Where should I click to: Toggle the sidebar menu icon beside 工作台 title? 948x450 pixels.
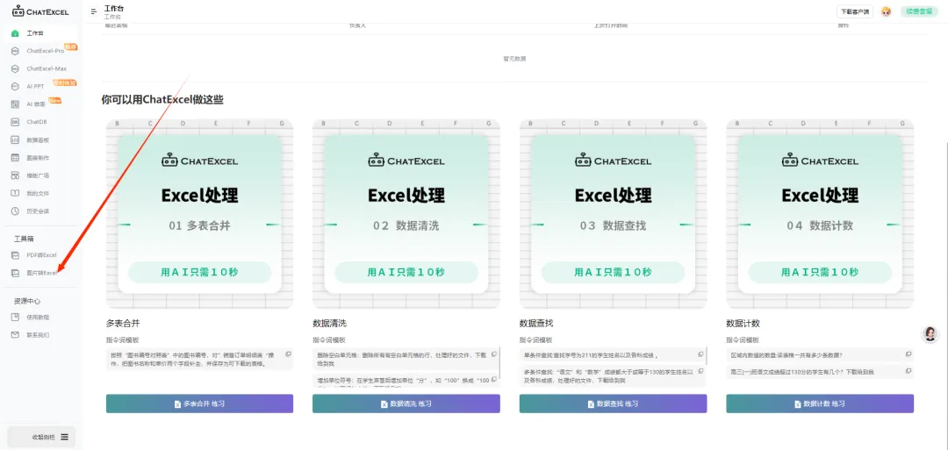click(x=94, y=11)
